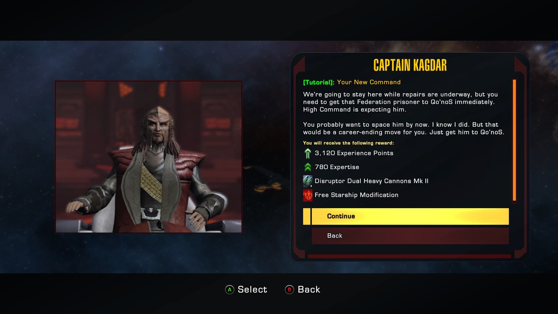Click the orange dialog scrollbar
Screen dimensions: 558x314
(x=514, y=140)
